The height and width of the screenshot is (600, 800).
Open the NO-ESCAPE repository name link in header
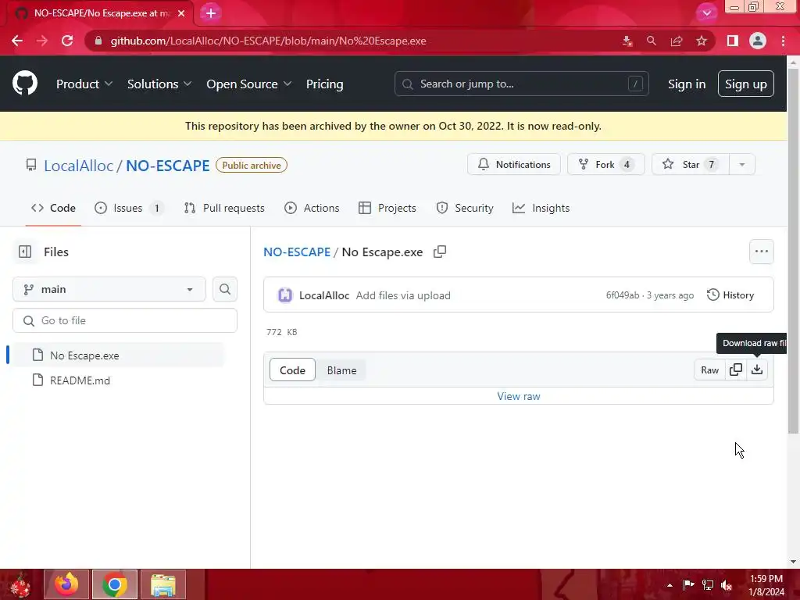pos(168,166)
